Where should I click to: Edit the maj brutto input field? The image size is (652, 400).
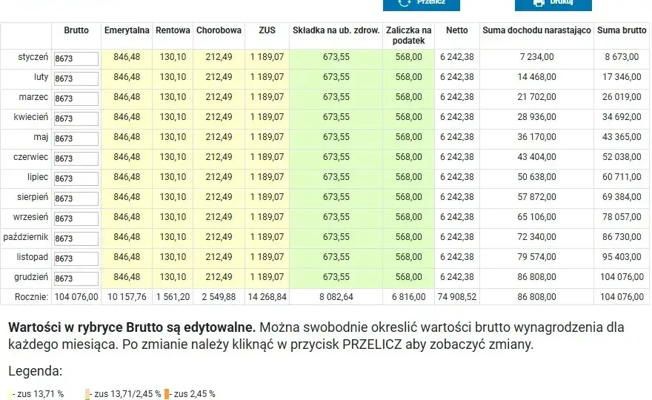coord(76,139)
